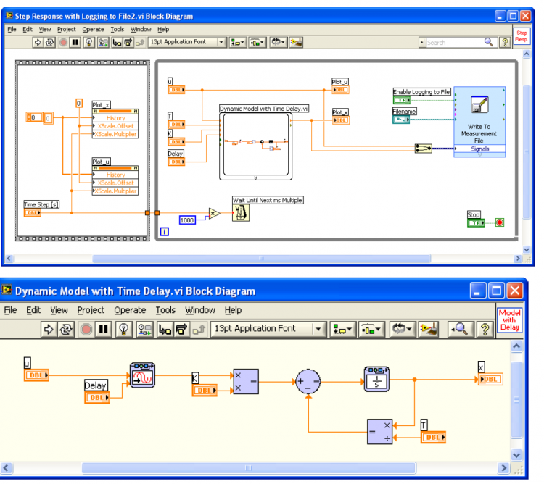The height and width of the screenshot is (484, 544).
Task: Click Transport Delay simulation block
Action: [143, 375]
